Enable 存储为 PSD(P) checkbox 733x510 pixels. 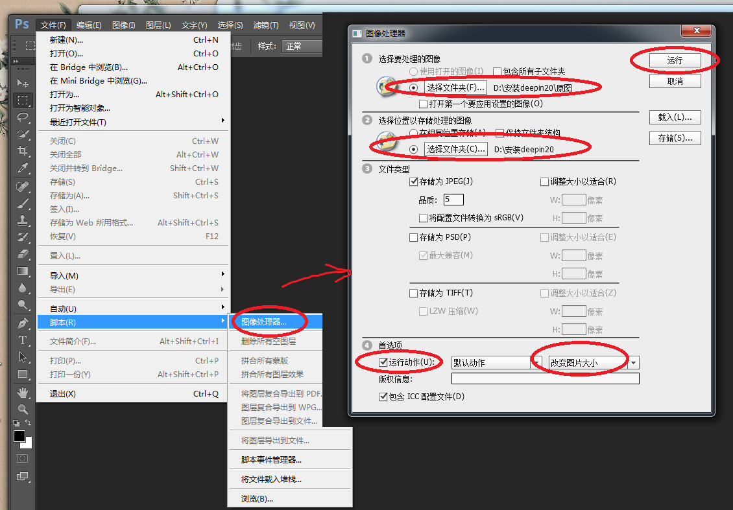[x=413, y=237]
